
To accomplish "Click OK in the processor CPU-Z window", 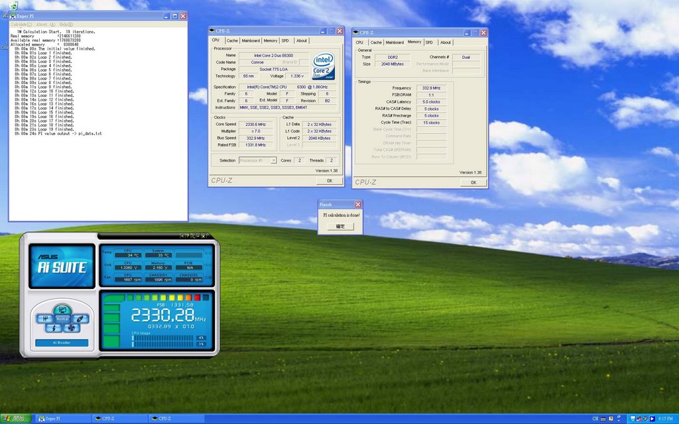I will click(x=330, y=181).
